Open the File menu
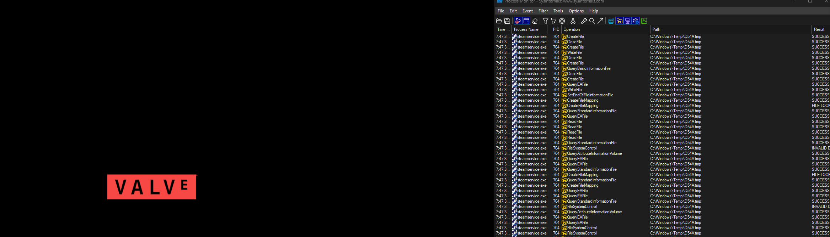The height and width of the screenshot is (237, 830). coord(501,11)
